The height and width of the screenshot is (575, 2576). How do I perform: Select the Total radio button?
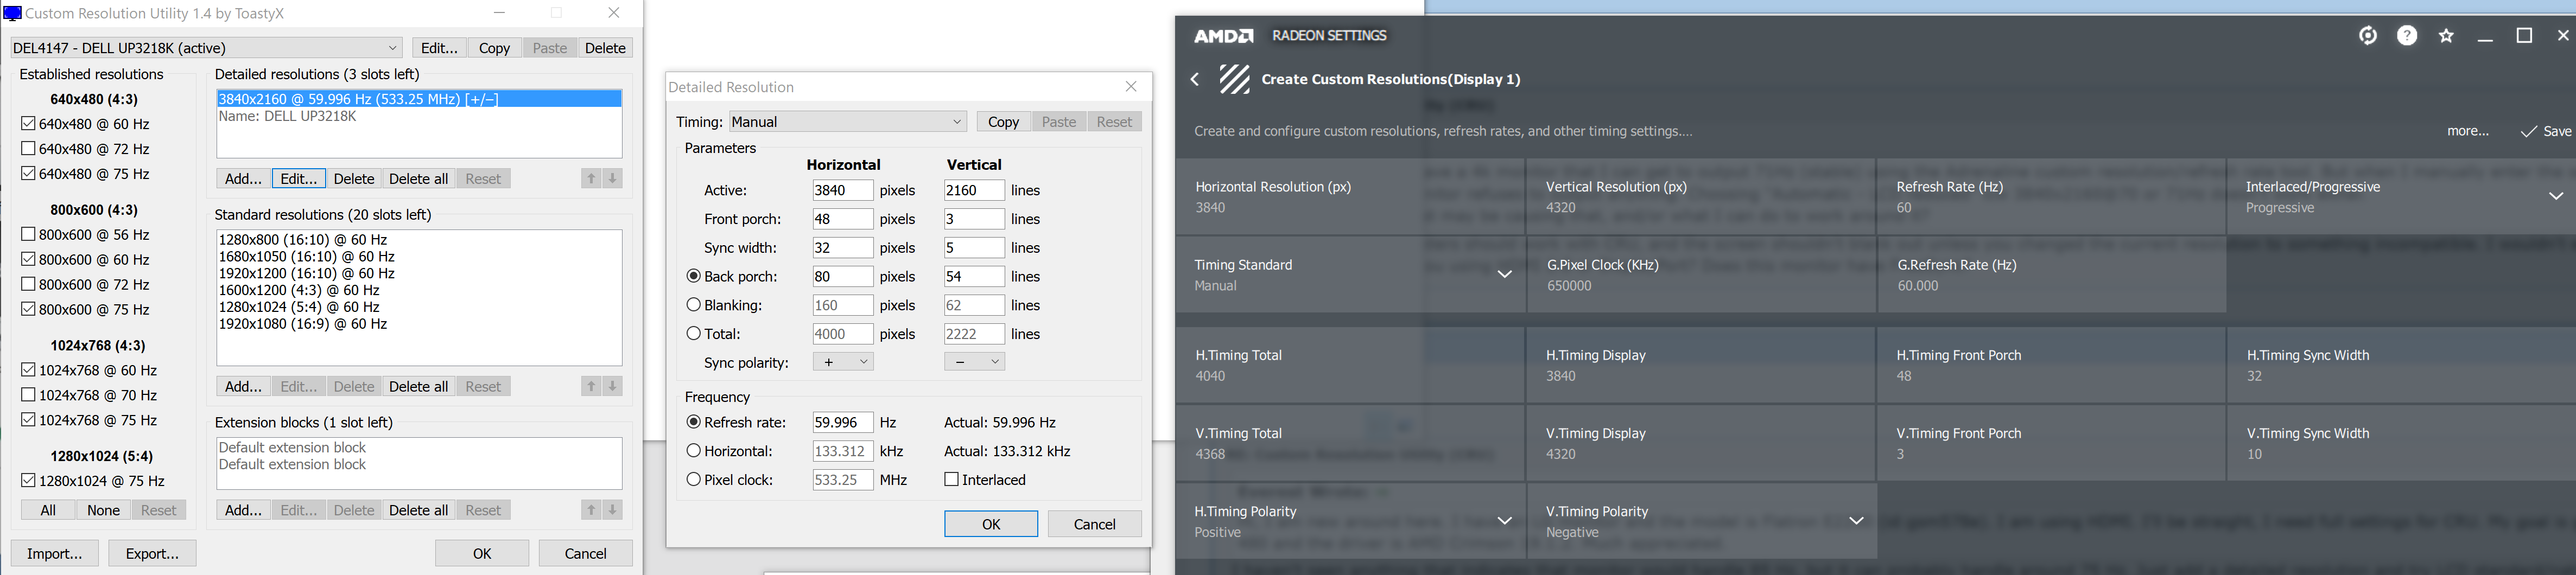[x=693, y=334]
